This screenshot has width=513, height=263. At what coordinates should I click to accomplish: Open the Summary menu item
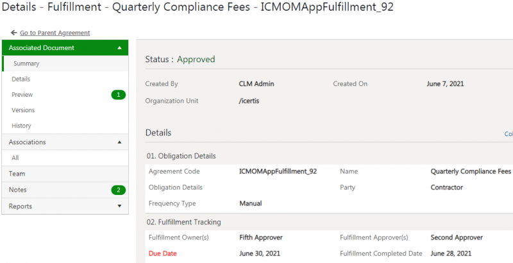(26, 64)
